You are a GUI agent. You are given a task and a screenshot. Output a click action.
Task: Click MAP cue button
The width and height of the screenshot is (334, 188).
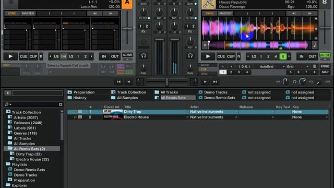pos(325,72)
